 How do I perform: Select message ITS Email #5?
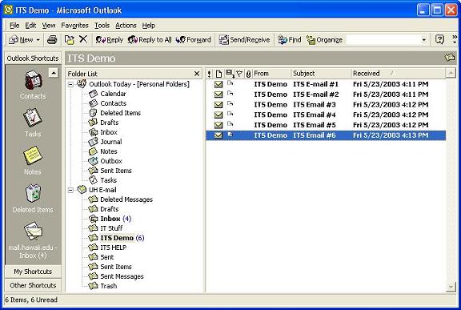pyautogui.click(x=326, y=125)
